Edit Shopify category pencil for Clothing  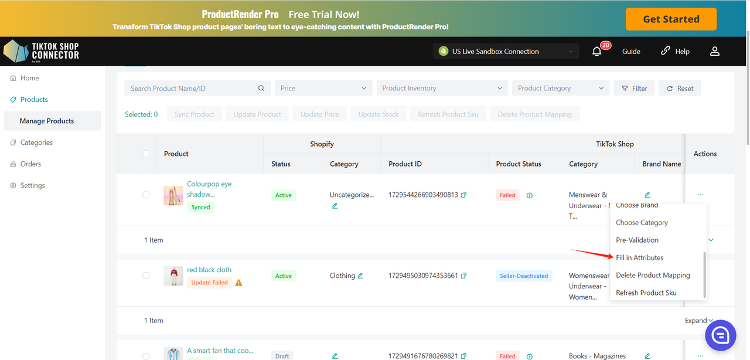(360, 276)
